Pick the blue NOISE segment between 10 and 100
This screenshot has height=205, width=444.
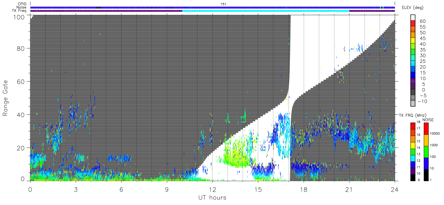pos(426,163)
